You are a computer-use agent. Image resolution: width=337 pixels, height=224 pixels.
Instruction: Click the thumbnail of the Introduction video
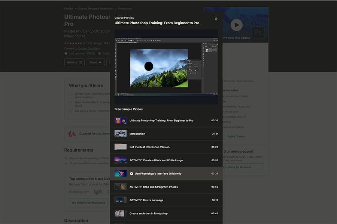(x=120, y=134)
